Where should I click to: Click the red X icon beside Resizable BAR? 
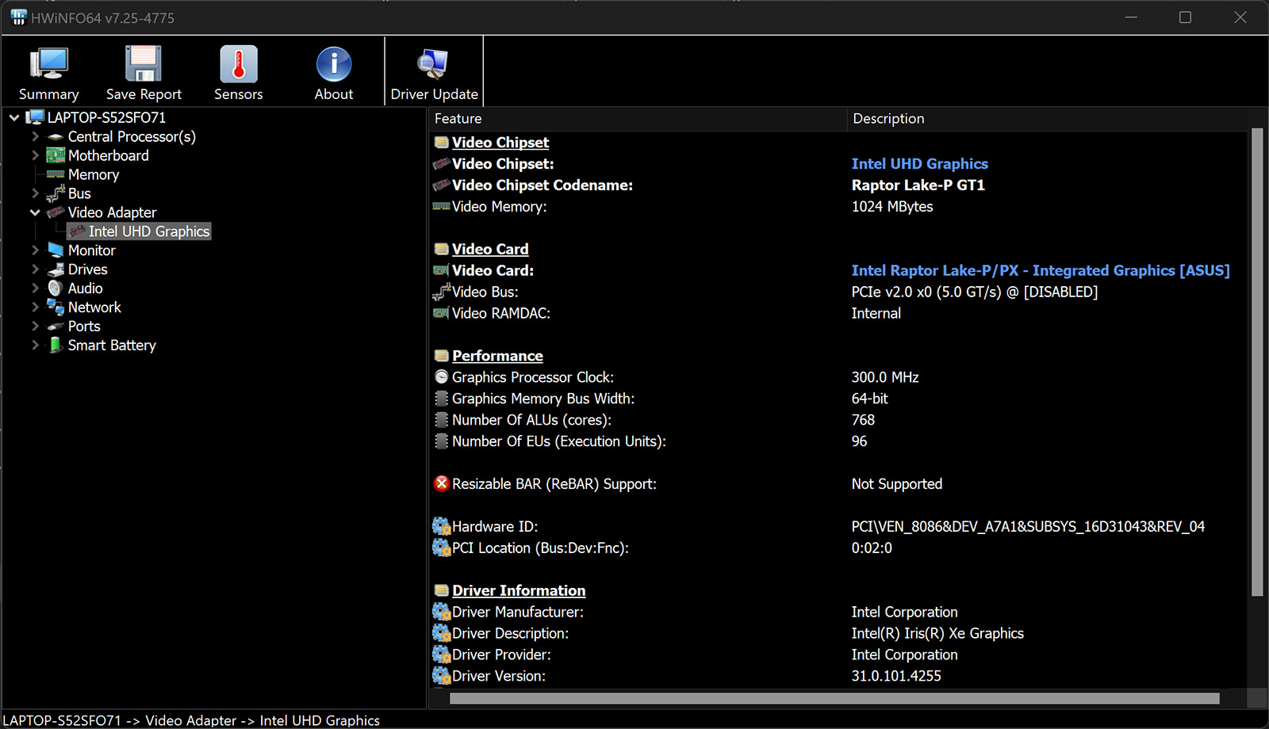(442, 483)
